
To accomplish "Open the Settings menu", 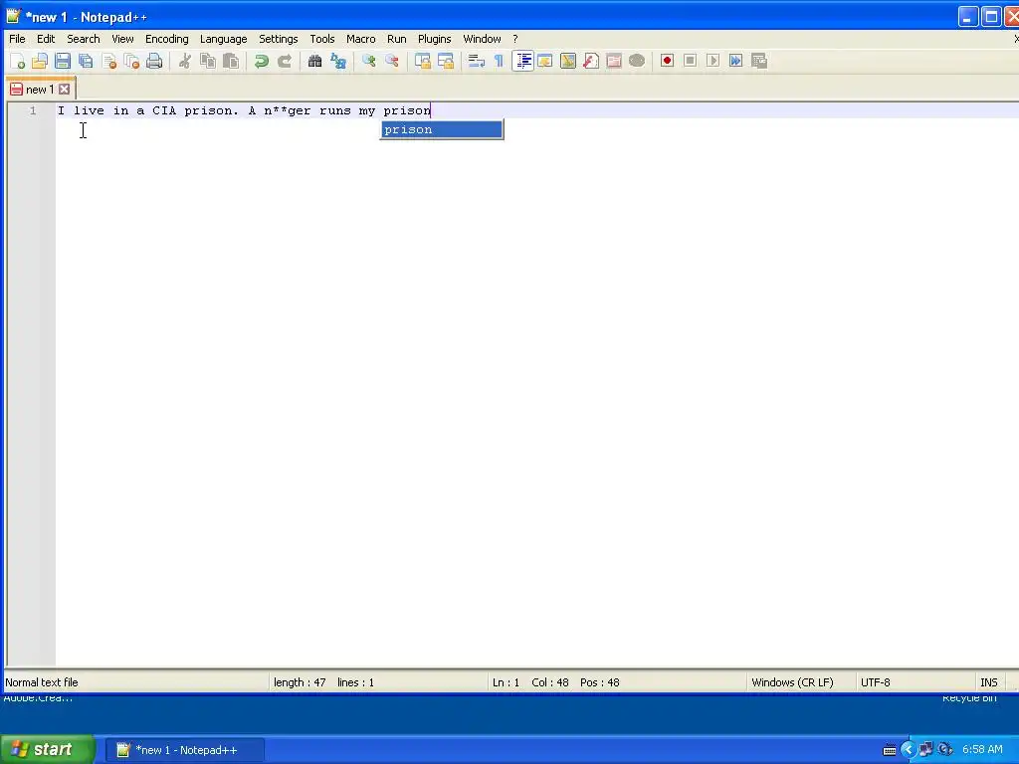I will 279,39.
